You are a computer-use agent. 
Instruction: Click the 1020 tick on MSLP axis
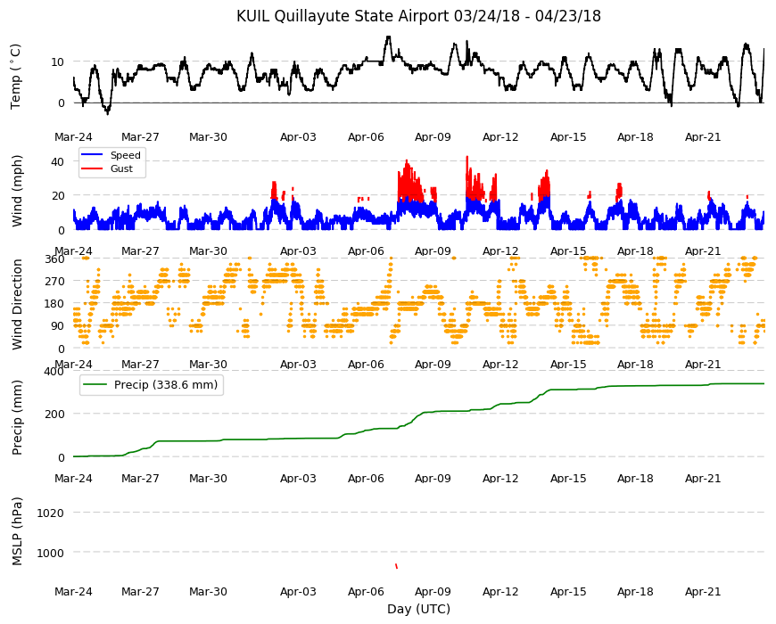point(51,513)
